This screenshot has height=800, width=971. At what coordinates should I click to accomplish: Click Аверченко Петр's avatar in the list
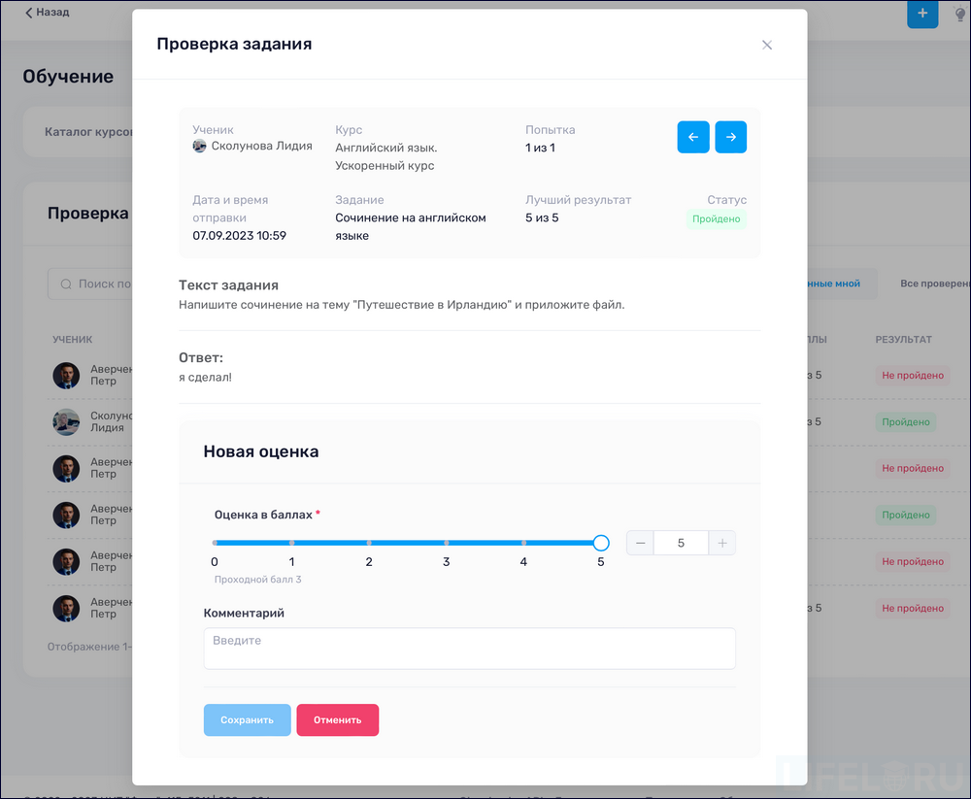pyautogui.click(x=66, y=375)
